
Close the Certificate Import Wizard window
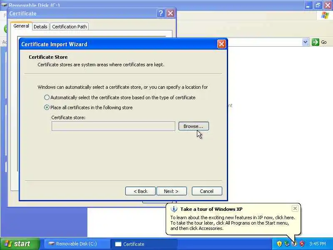[221, 44]
